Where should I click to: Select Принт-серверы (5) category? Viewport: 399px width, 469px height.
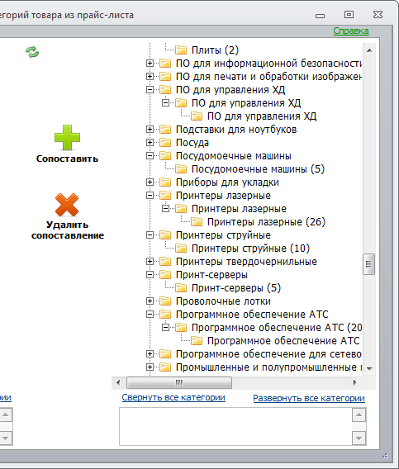236,287
